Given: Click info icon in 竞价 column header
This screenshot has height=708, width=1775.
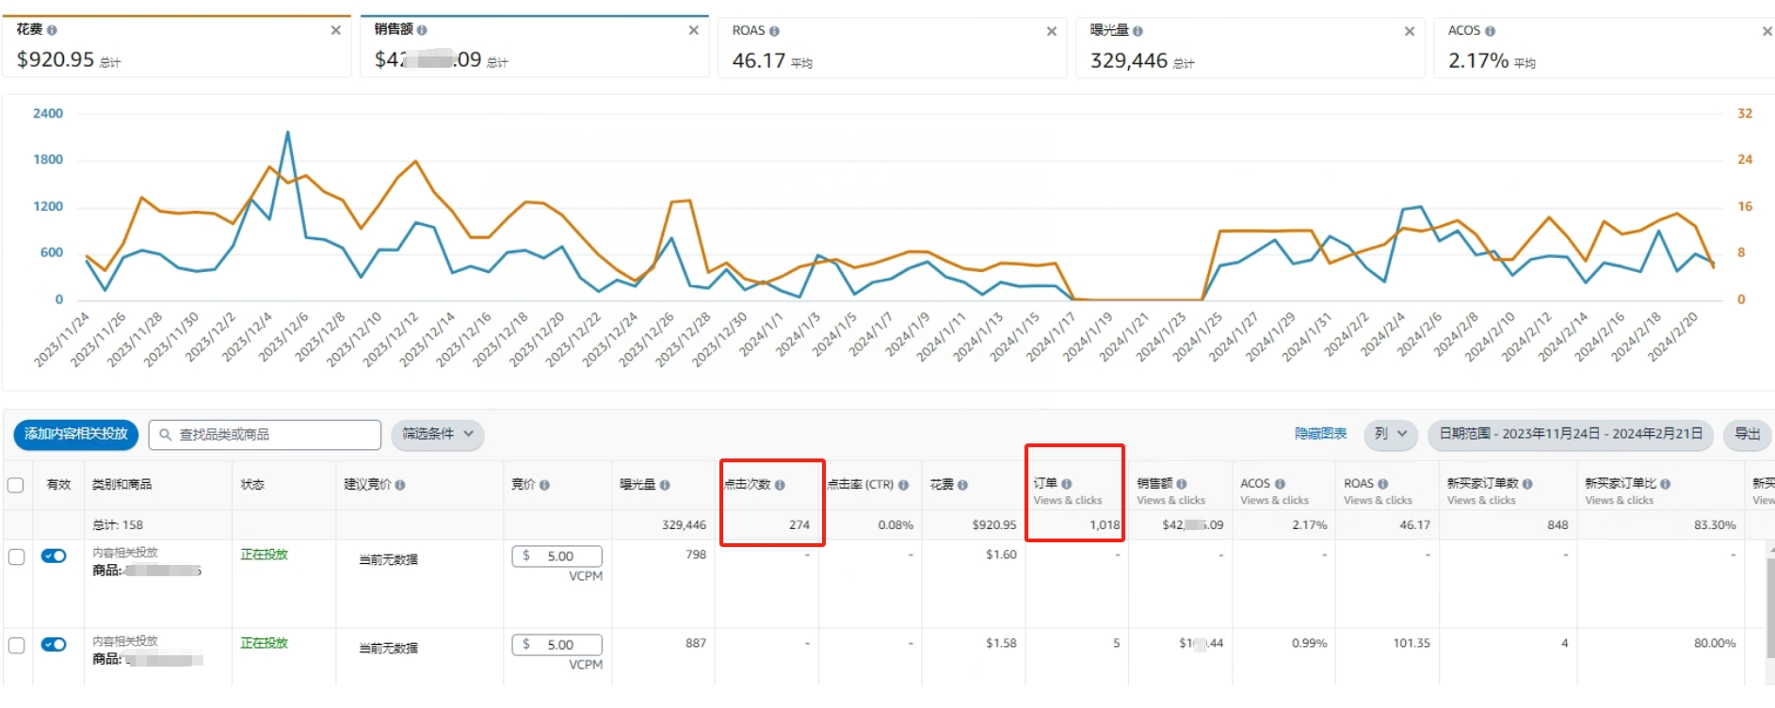Looking at the screenshot, I should click(544, 485).
